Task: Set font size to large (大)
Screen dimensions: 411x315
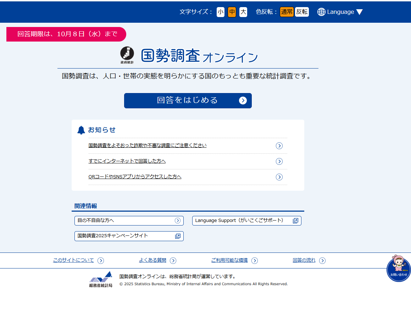Action: pyautogui.click(x=243, y=12)
